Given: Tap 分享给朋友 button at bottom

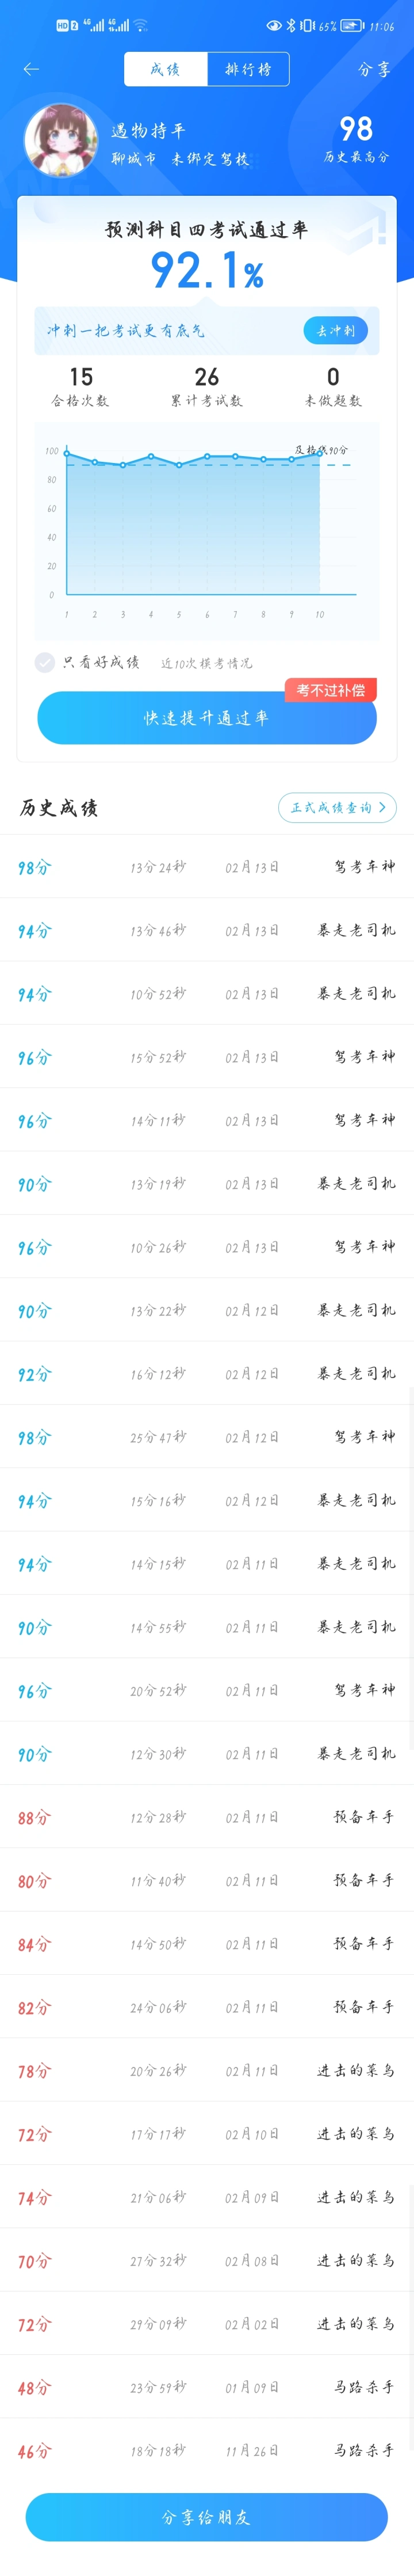Looking at the screenshot, I should point(206,2517).
